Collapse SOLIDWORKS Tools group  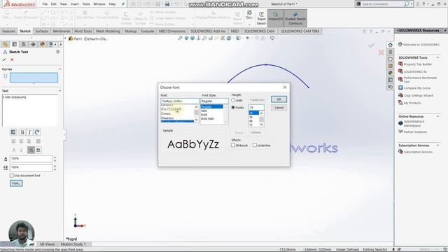click(437, 57)
